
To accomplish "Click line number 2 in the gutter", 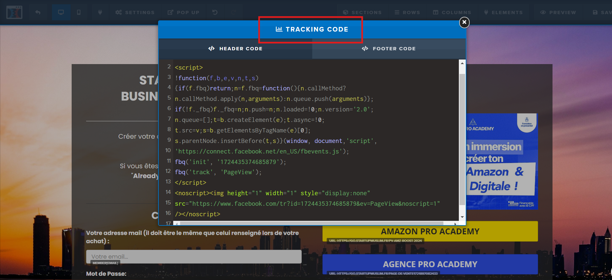I will 169,66.
